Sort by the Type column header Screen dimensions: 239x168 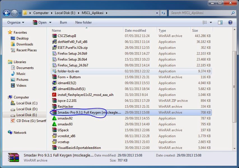[162, 31]
